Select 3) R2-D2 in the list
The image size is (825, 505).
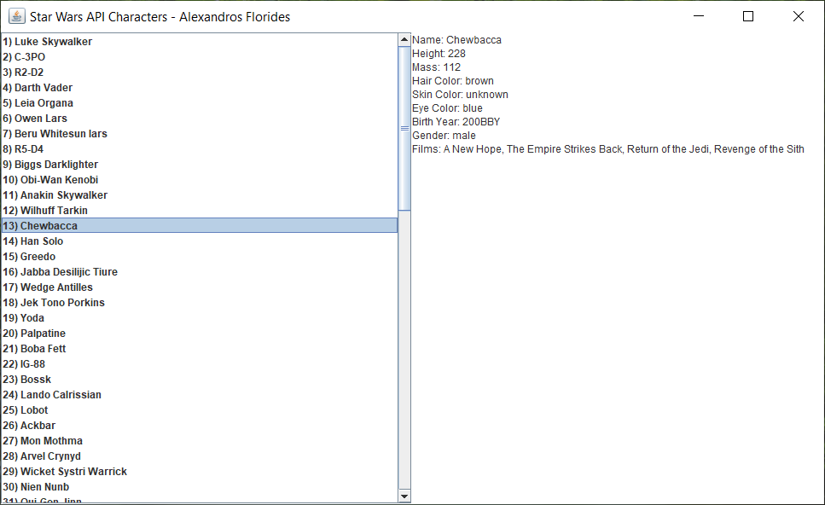coord(200,72)
